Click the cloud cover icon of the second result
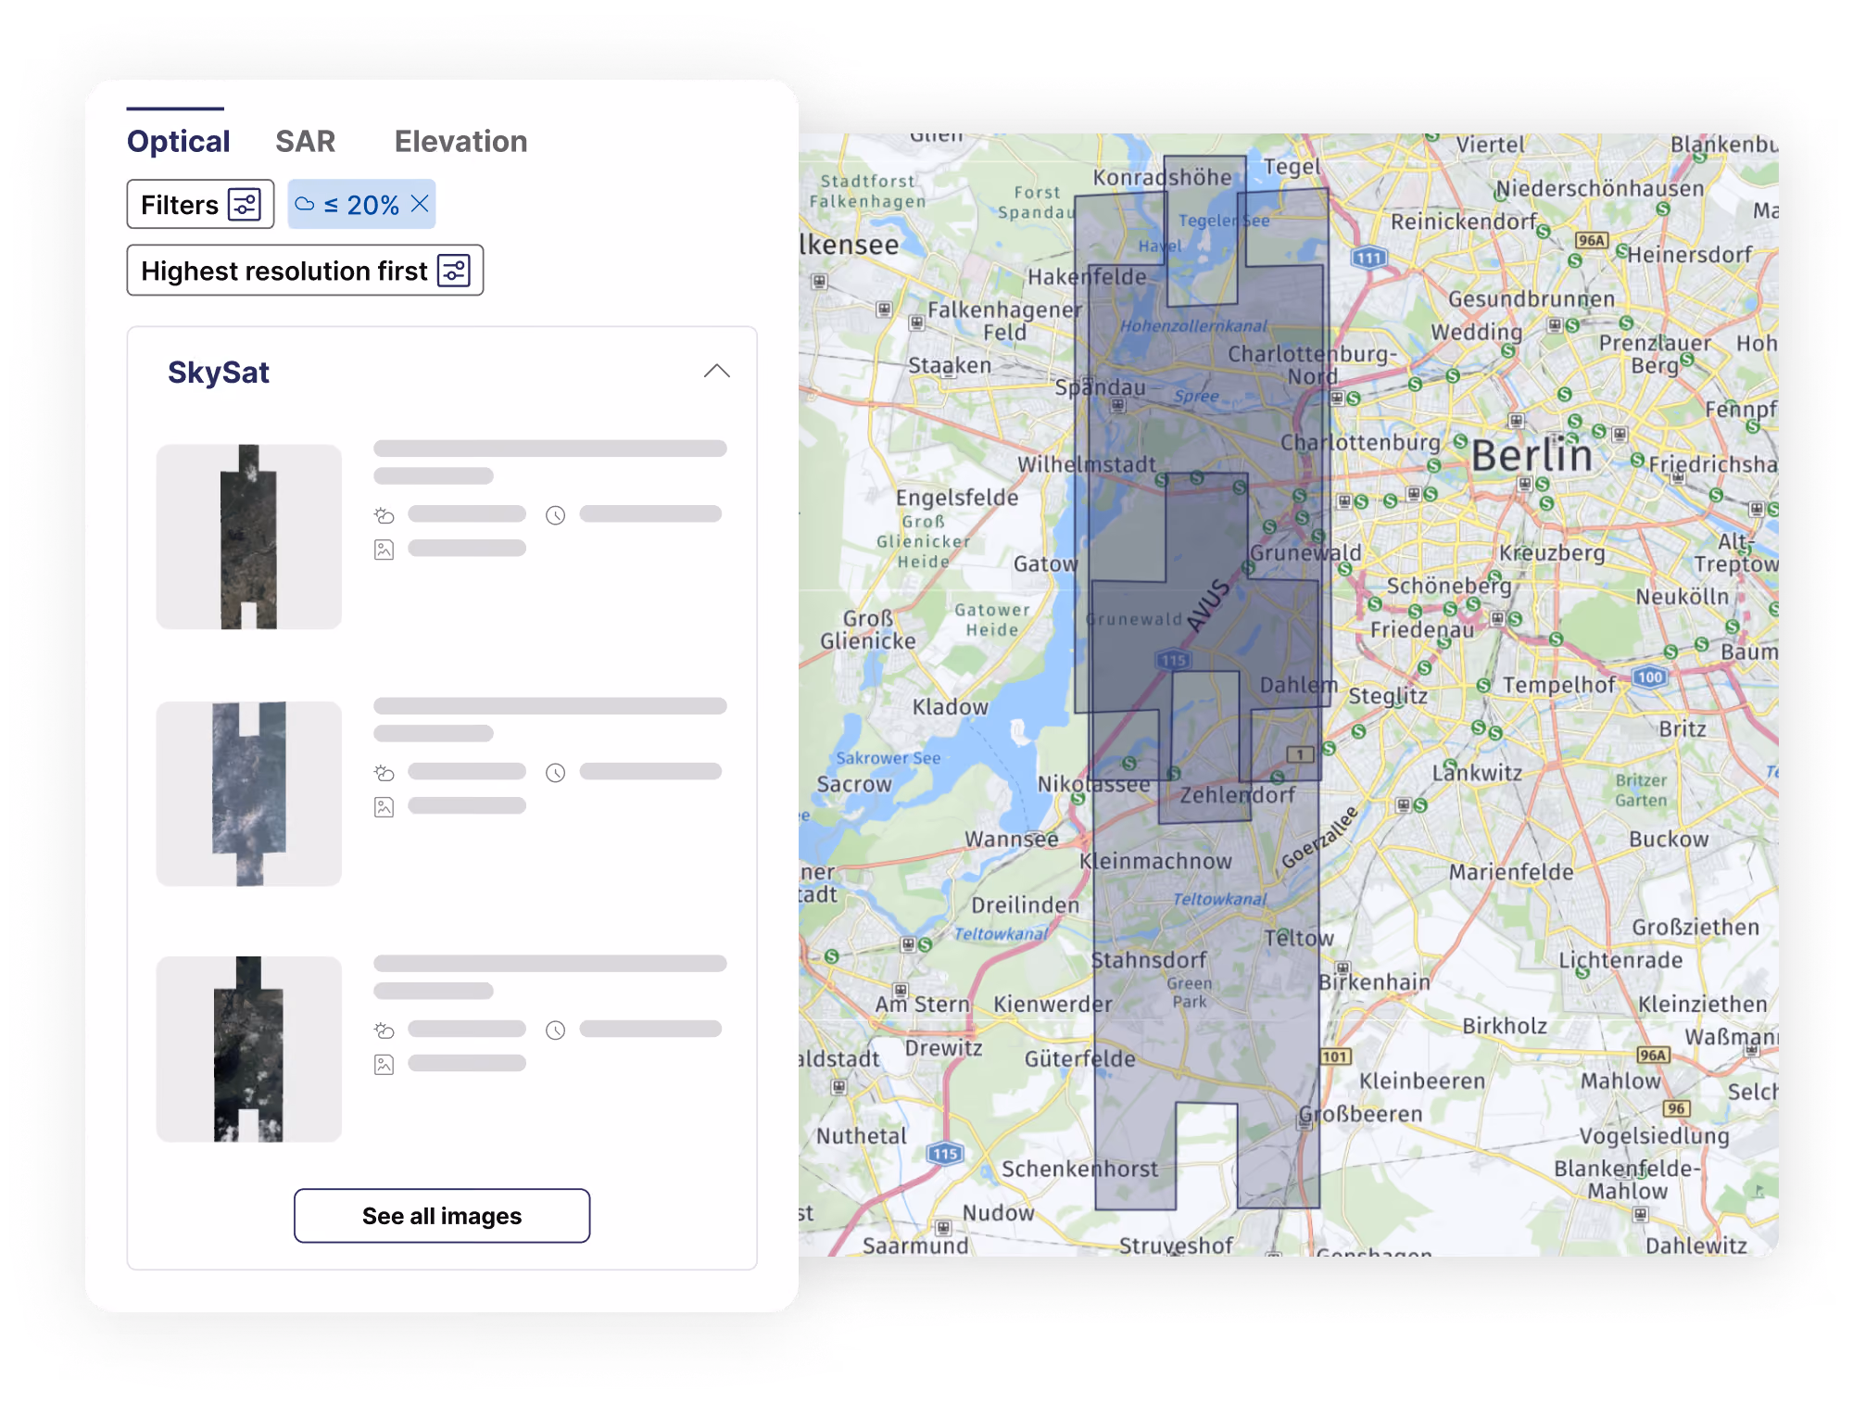Viewport: 1853px width, 1404px height. (x=384, y=773)
